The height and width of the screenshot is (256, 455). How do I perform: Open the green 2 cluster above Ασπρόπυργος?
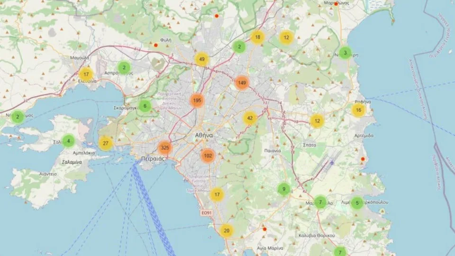tap(124, 68)
